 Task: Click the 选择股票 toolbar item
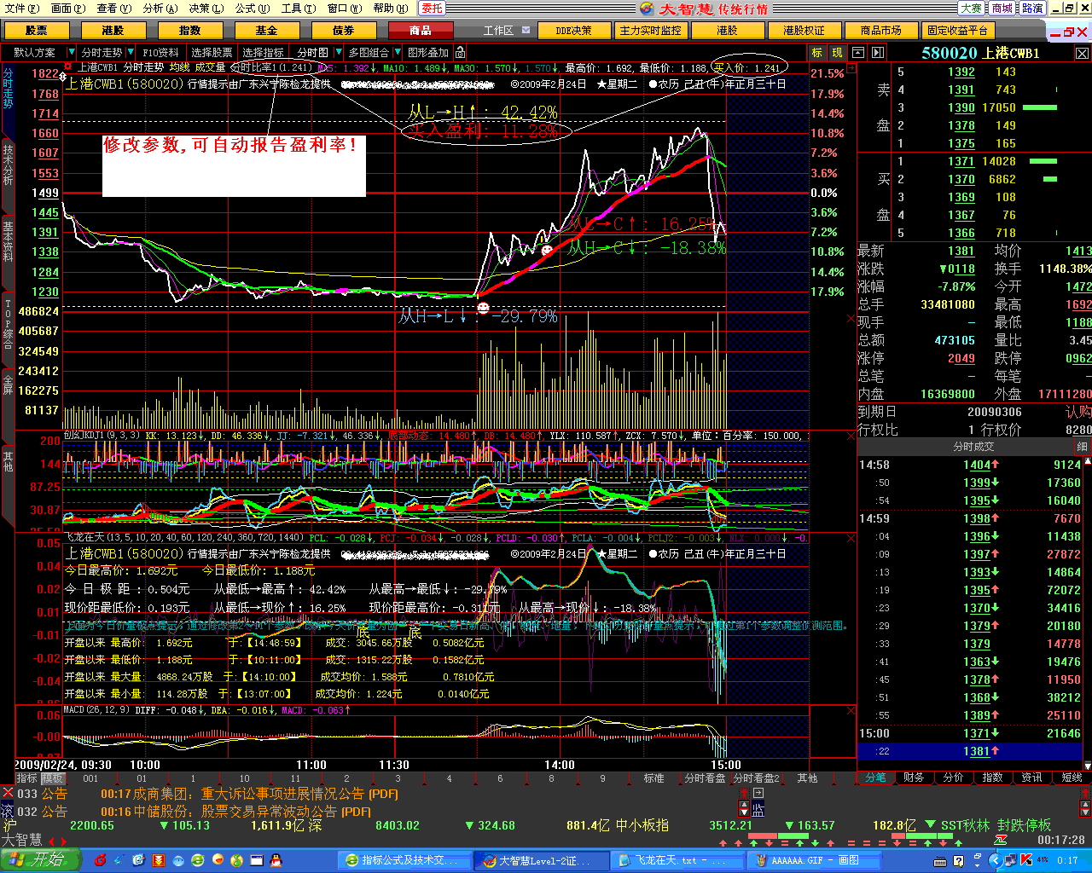click(x=212, y=53)
